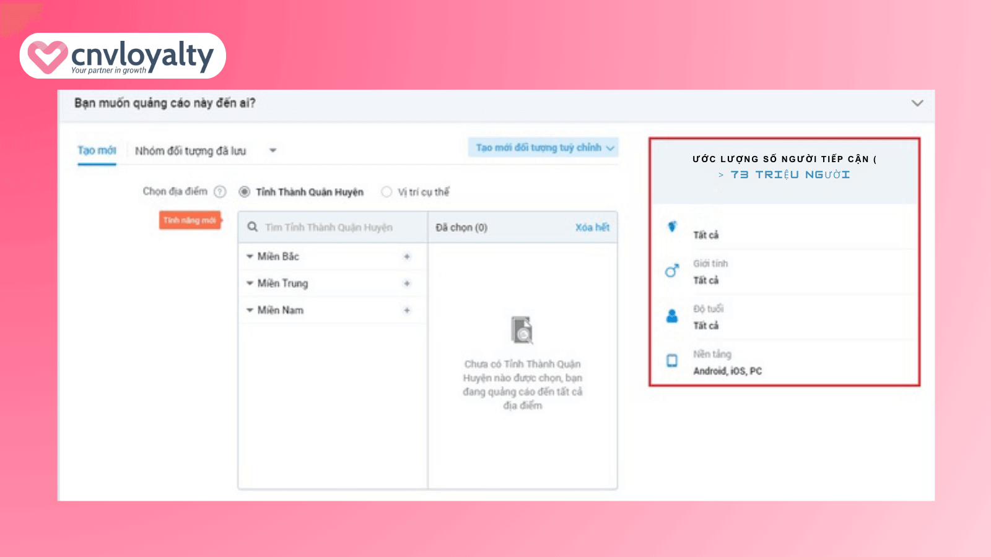Click the Tạo mới đối tượng tuỳ chỉnh button

pos(542,147)
